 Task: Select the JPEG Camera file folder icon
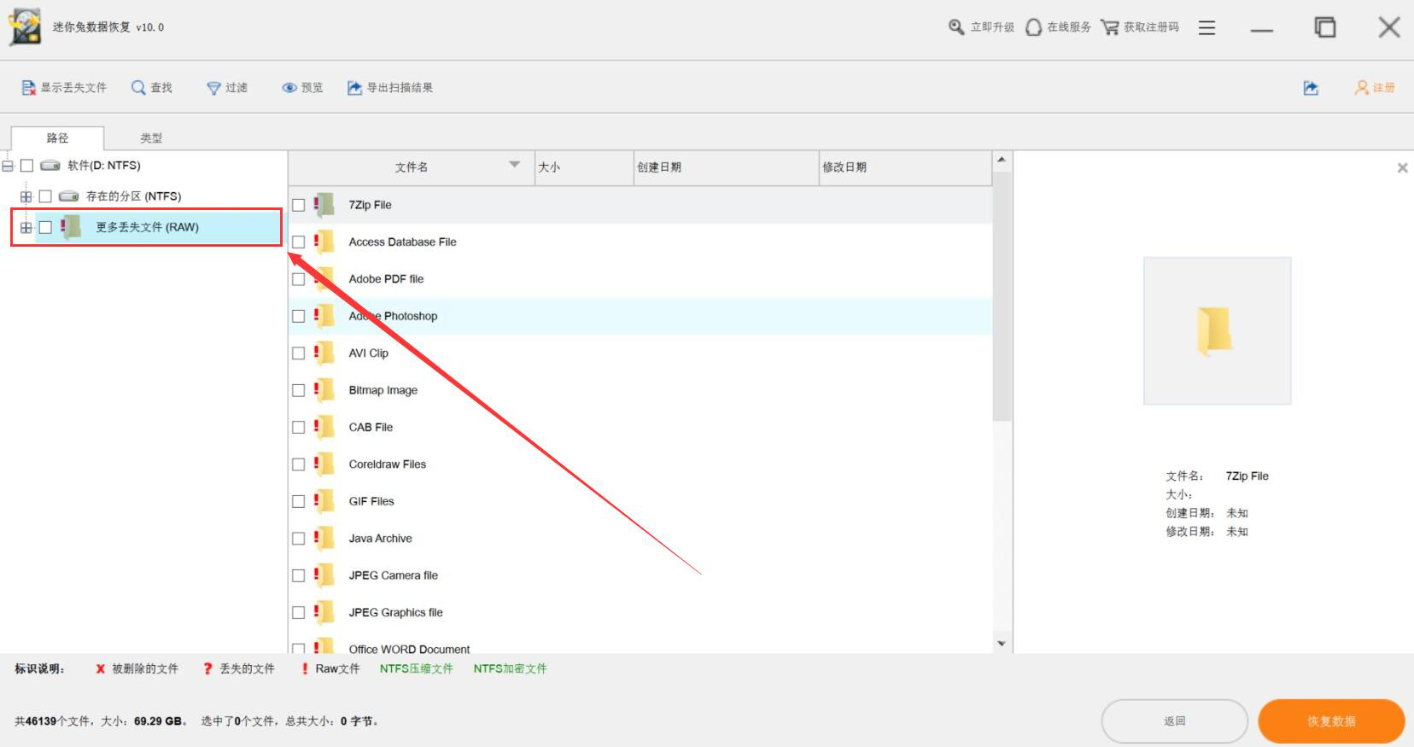(324, 575)
